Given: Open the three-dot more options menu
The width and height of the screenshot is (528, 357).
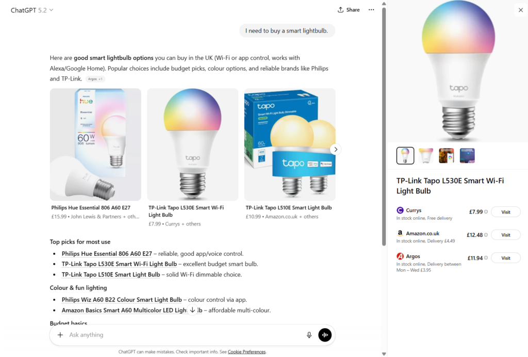Looking at the screenshot, I should [x=371, y=10].
